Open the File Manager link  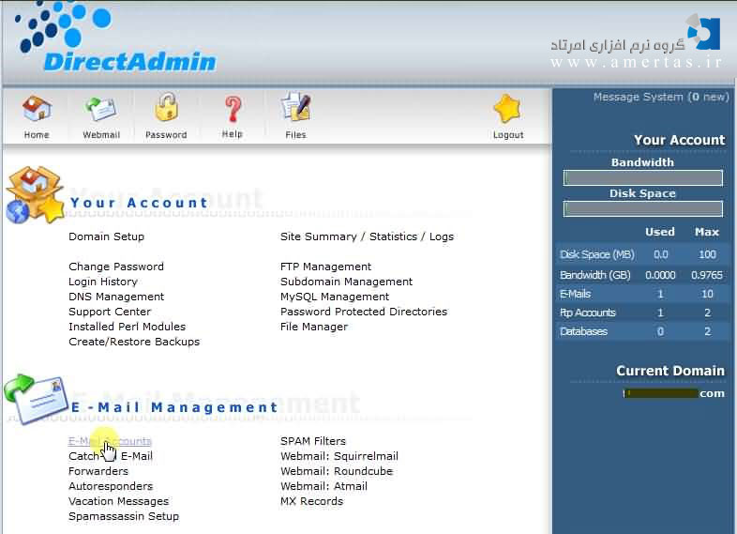314,327
